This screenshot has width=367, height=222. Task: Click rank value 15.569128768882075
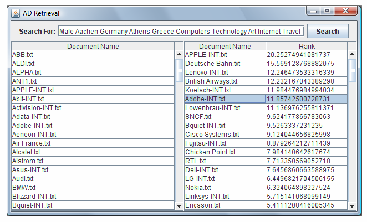307,64
